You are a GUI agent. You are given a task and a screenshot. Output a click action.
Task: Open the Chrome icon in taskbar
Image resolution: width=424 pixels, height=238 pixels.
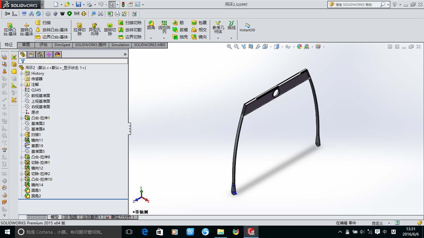coord(236,232)
